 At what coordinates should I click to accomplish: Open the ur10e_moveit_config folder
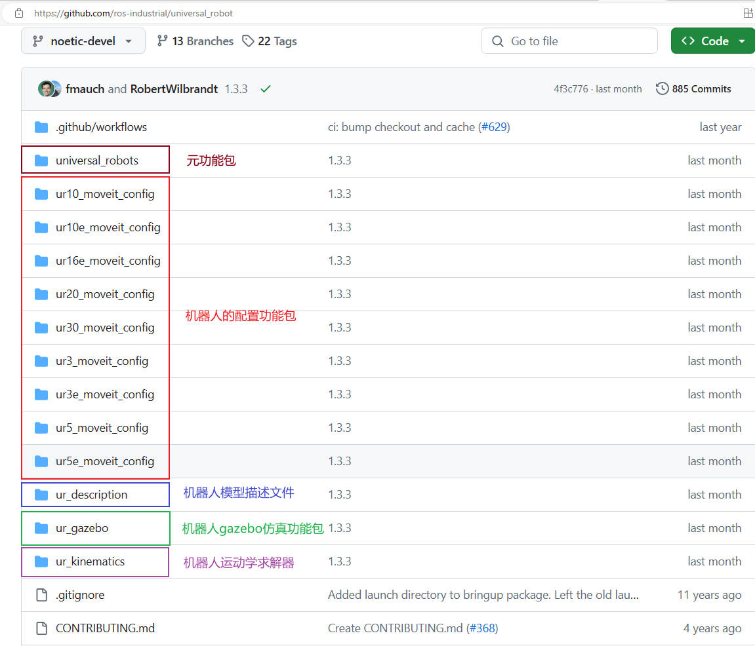point(108,227)
